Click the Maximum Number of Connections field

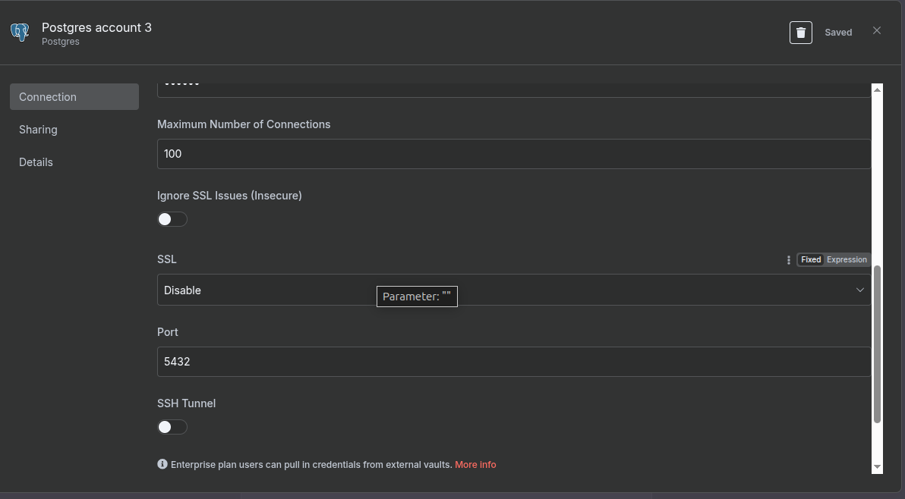(514, 154)
